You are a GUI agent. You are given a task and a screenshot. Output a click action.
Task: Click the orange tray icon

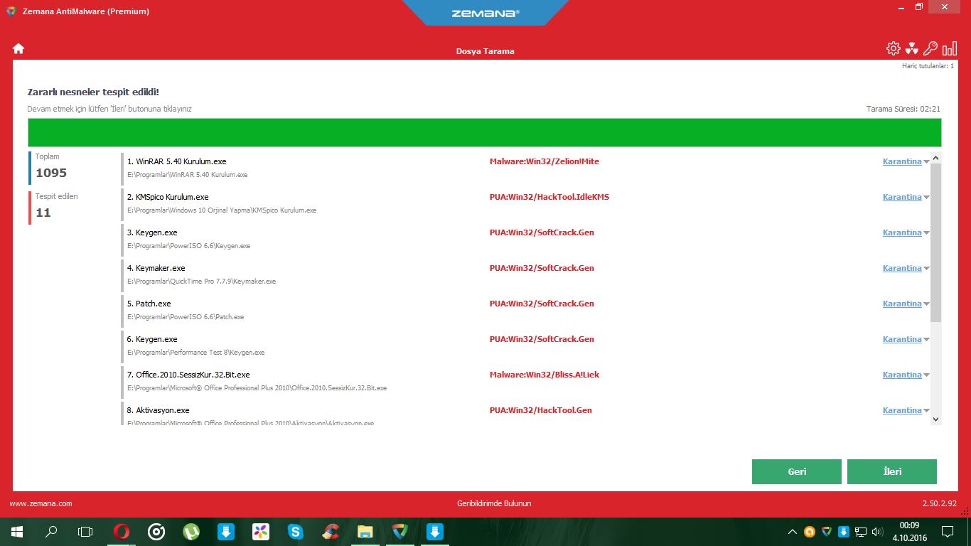coord(809,532)
